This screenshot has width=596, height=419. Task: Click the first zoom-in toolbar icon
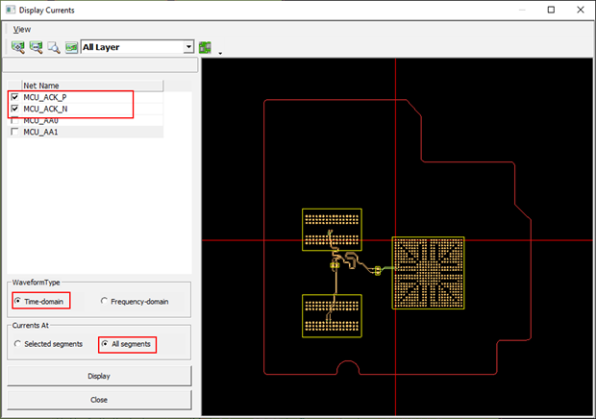coord(18,46)
